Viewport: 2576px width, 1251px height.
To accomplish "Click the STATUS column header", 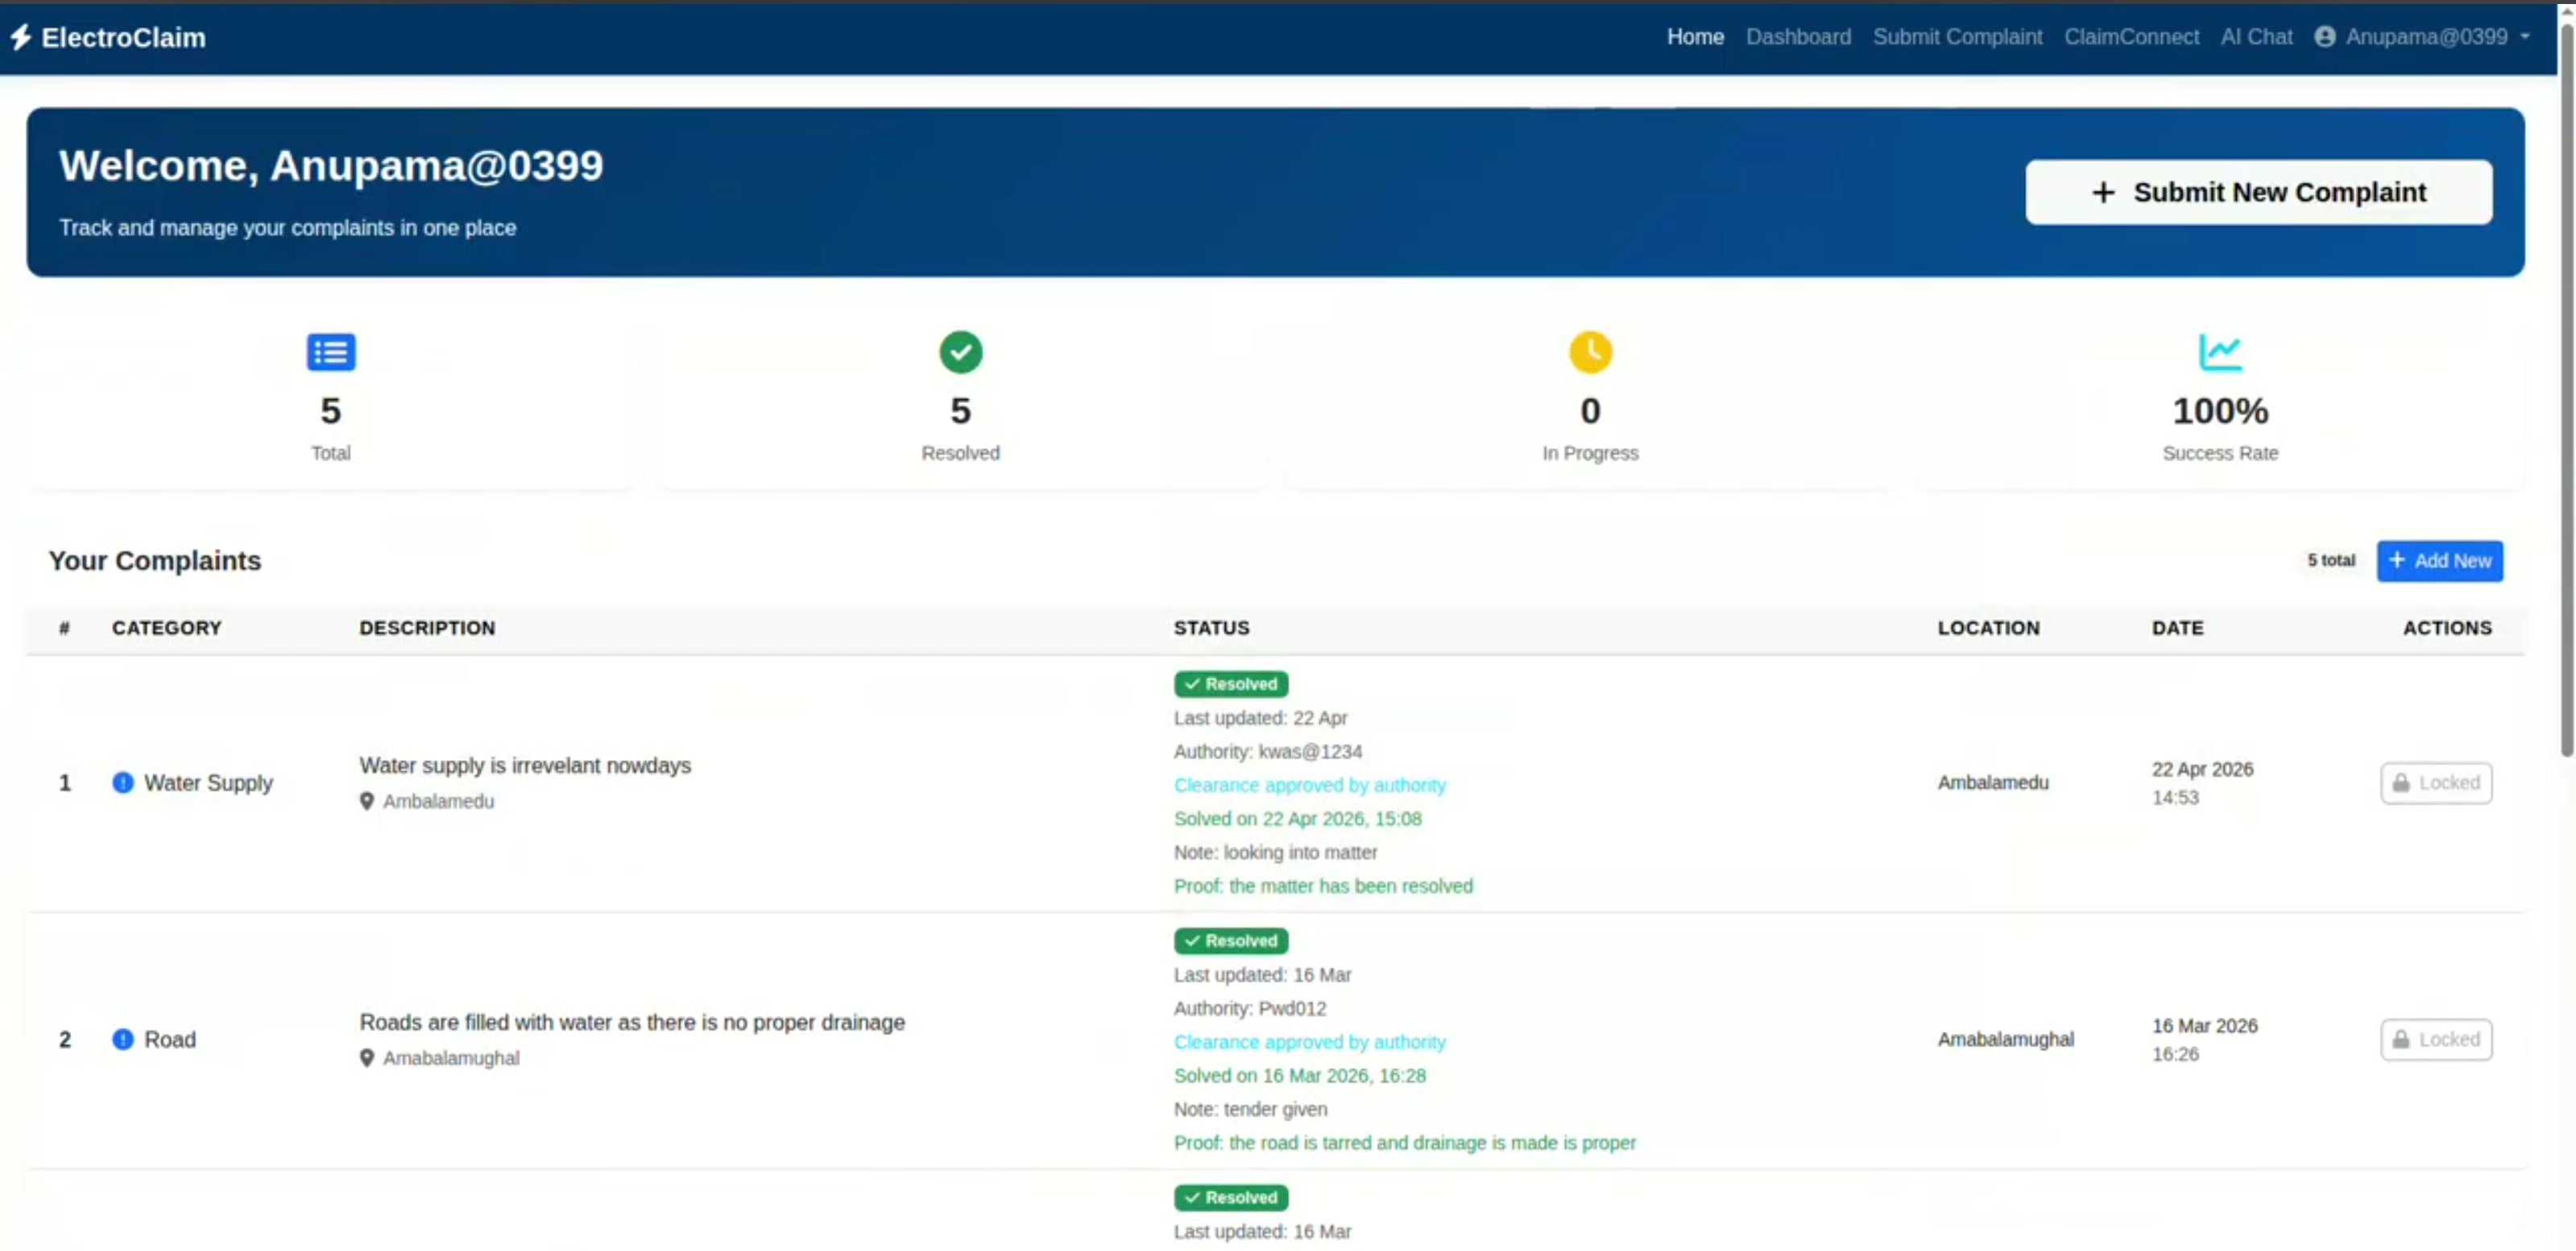I will point(1211,627).
